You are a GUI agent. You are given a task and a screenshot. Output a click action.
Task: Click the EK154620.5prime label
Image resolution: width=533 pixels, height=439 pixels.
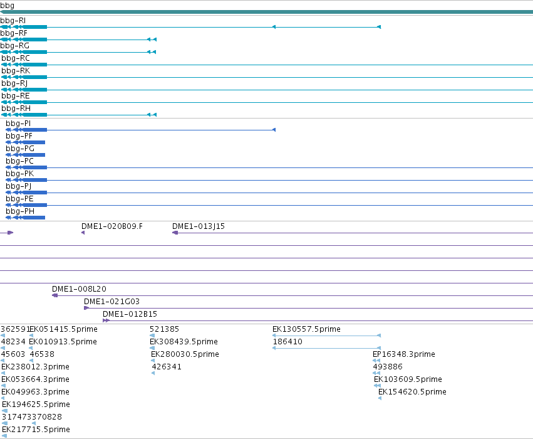[x=412, y=392]
